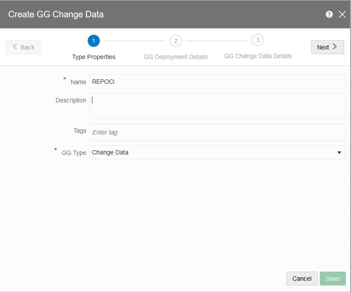The image size is (351, 292).
Task: Click the left chevron on Back button
Action: [x=15, y=47]
